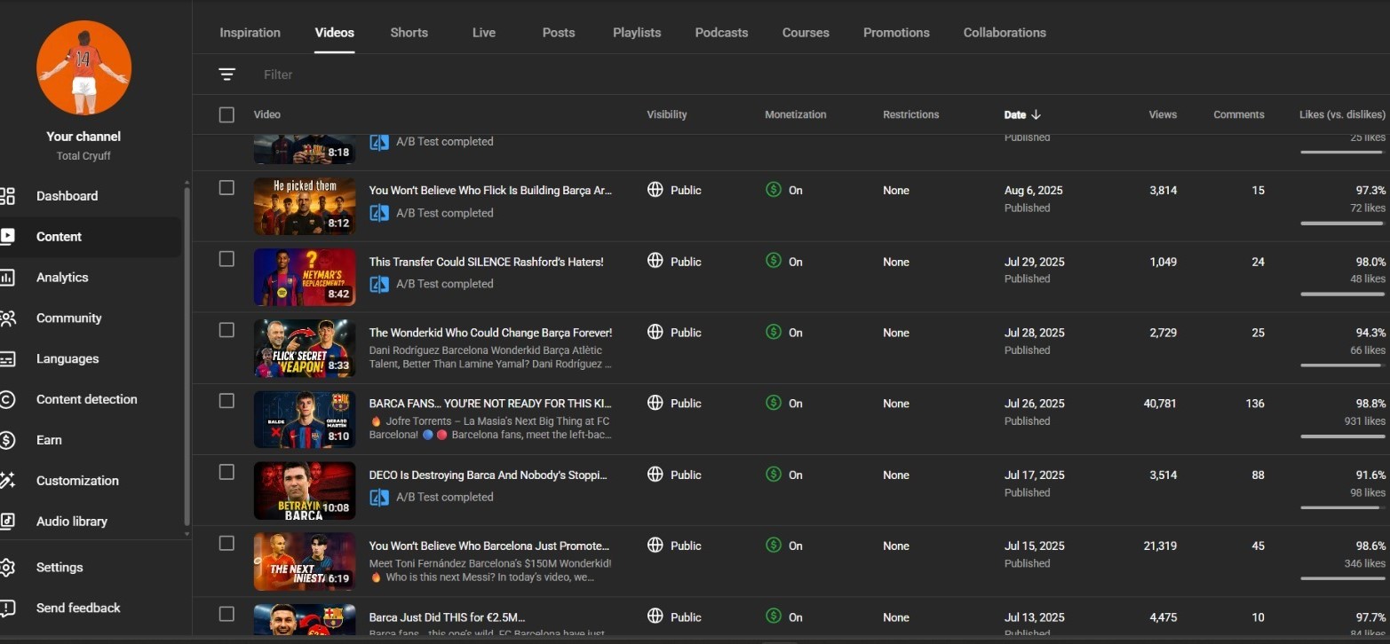Open the Settings gear icon
Screen dimensions: 1390x644
pos(7,568)
